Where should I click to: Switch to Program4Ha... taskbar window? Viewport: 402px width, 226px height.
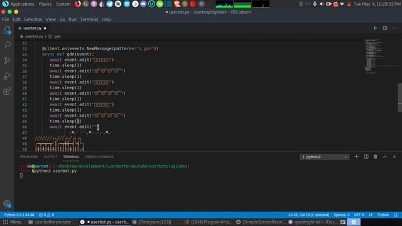pos(208,222)
